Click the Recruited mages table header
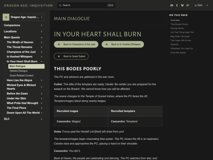The image size is (213, 160). click(x=81, y=111)
